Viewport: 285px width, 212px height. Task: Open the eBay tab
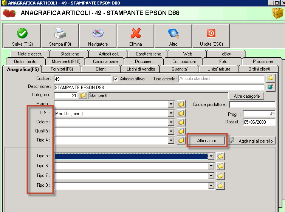pos(226,54)
